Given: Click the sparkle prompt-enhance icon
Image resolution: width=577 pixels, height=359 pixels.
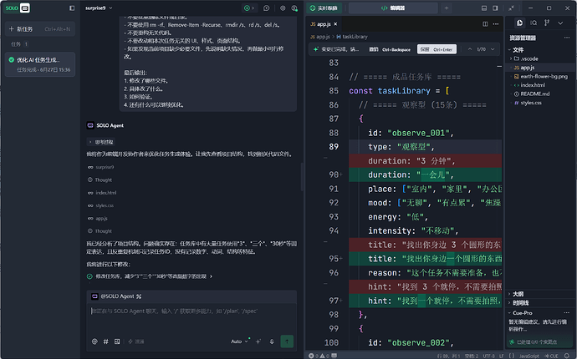Looking at the screenshot, I should (x=258, y=341).
